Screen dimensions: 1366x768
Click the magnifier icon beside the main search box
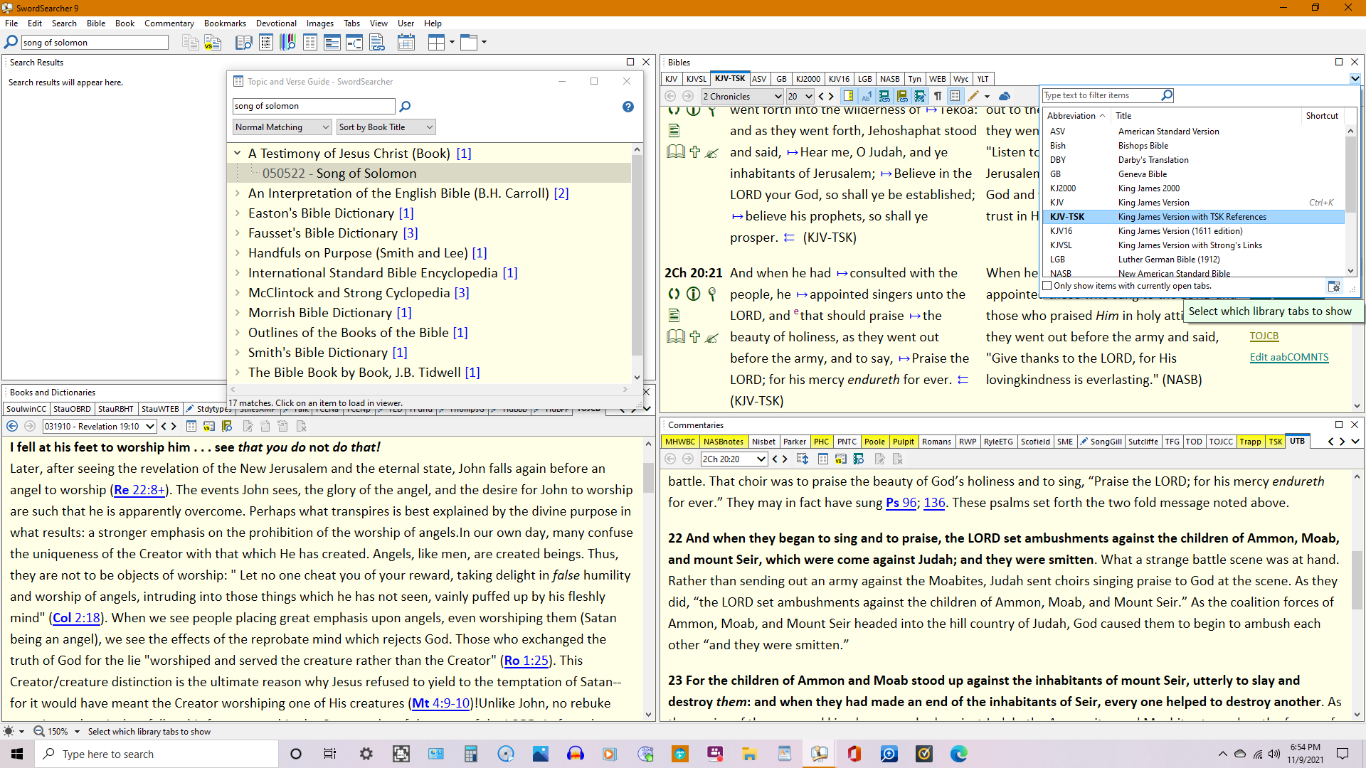(11, 43)
